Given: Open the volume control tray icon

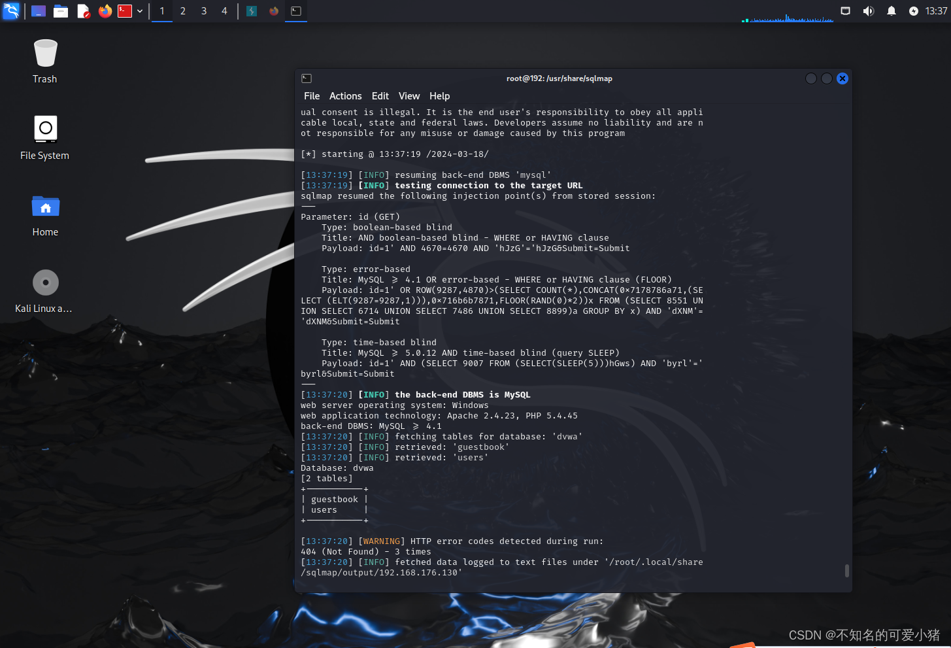Looking at the screenshot, I should (868, 11).
